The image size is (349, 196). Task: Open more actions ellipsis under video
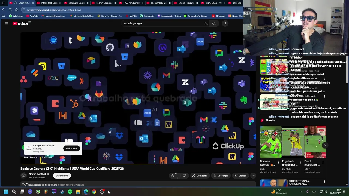(x=253, y=176)
